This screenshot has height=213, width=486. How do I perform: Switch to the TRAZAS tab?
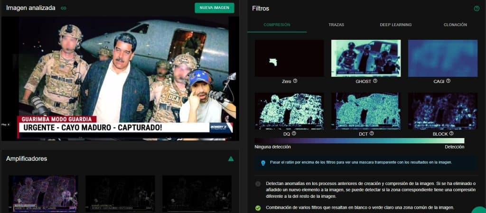[336, 25]
